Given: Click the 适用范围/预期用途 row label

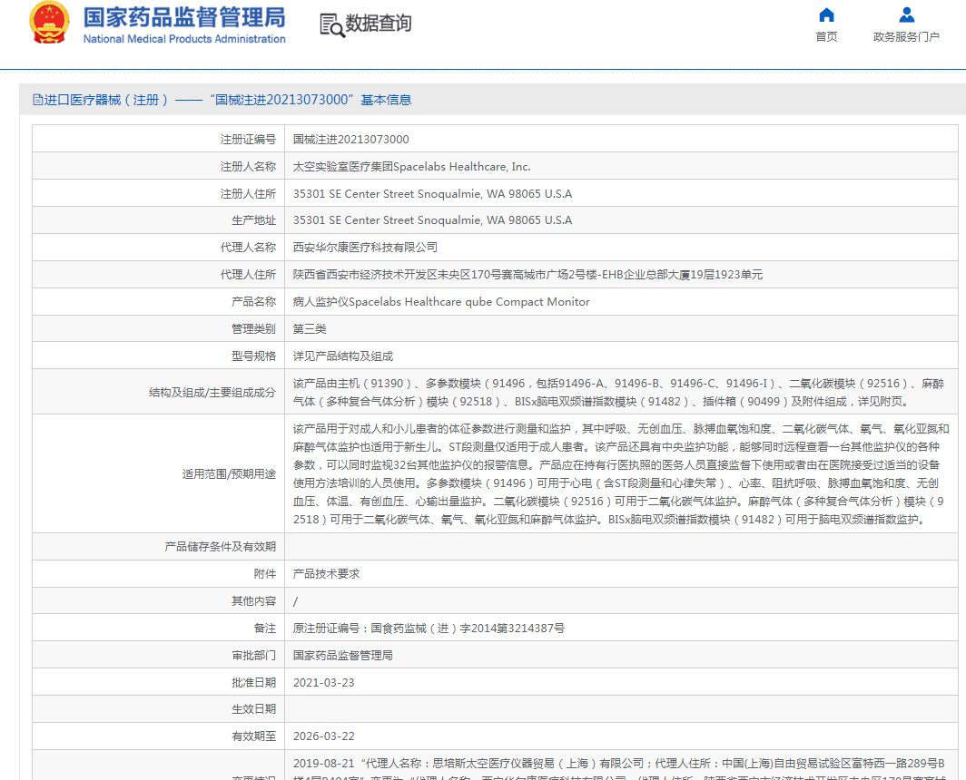Looking at the screenshot, I should click(x=229, y=474).
